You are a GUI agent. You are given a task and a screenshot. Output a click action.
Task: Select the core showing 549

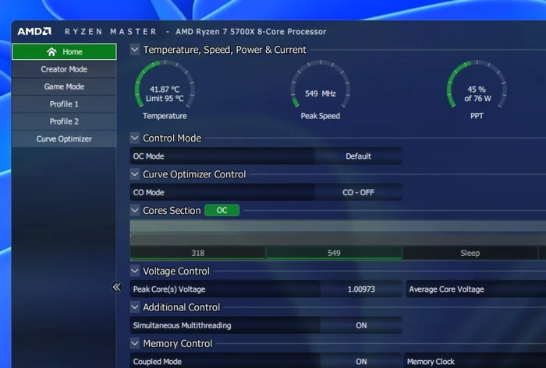pos(334,253)
